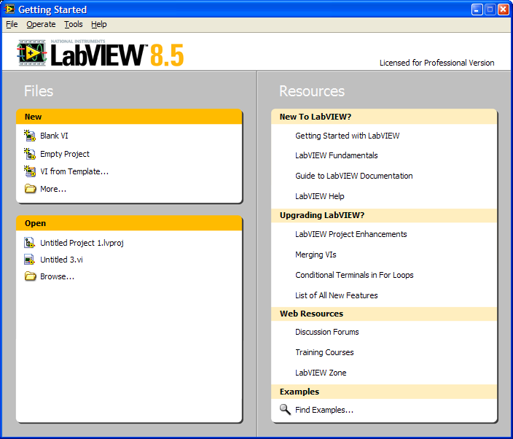The width and height of the screenshot is (513, 439).
Task: Open the File menu
Action: click(x=12, y=24)
